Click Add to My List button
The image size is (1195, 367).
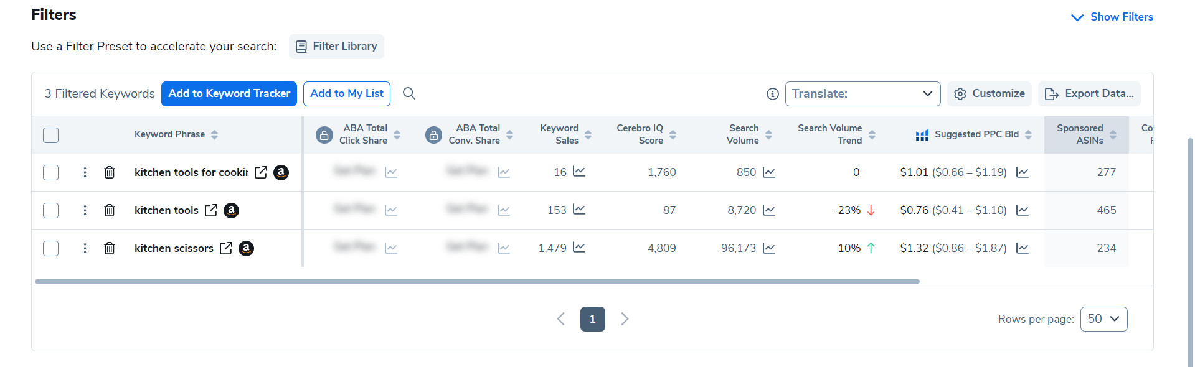[347, 94]
